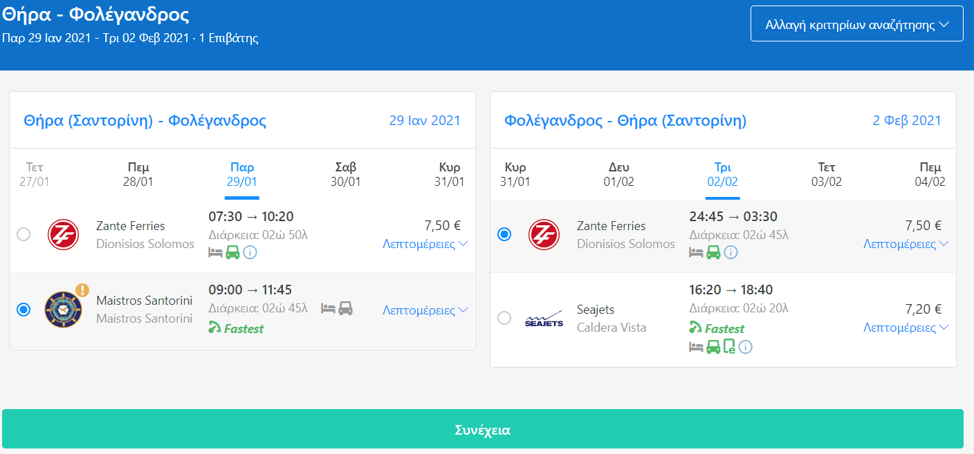Viewport: 974px width, 454px height.
Task: Switch to Δευ 01/02 return date tab
Action: point(618,175)
